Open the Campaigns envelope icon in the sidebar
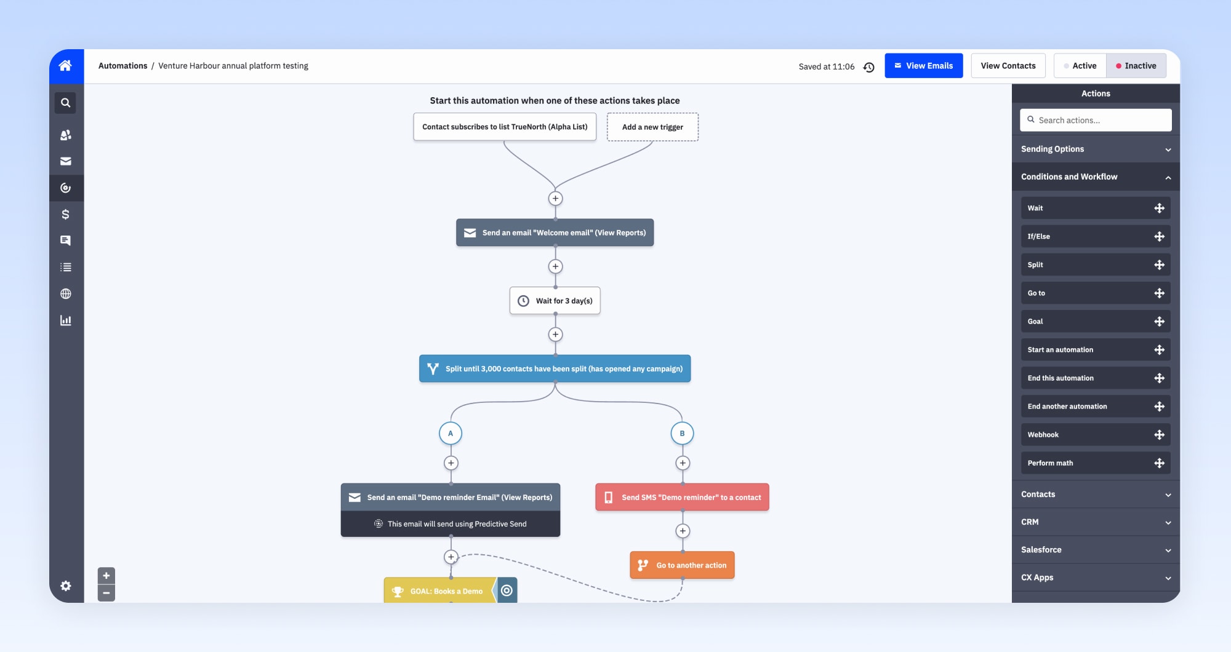This screenshot has height=652, width=1231. (x=66, y=161)
